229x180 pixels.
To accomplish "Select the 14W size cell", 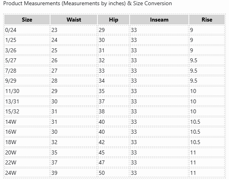I will pyautogui.click(x=27, y=122).
